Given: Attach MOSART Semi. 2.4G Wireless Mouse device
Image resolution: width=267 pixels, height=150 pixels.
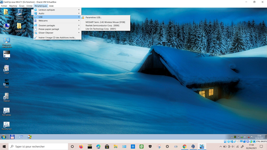Looking at the screenshot, I should tap(106, 22).
